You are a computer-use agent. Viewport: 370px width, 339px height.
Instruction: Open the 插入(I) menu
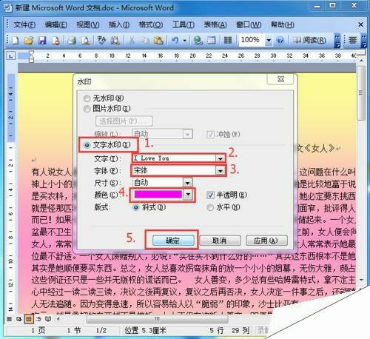[119, 24]
